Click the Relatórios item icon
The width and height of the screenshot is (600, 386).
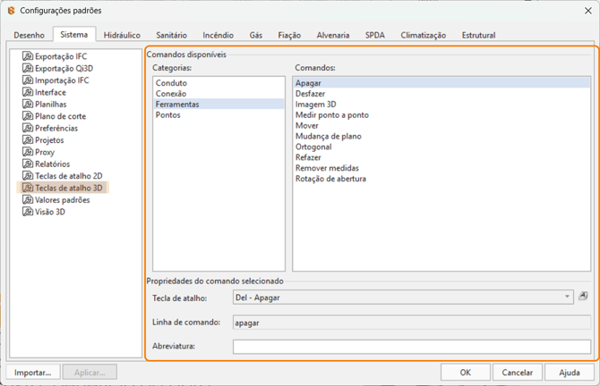pos(28,164)
